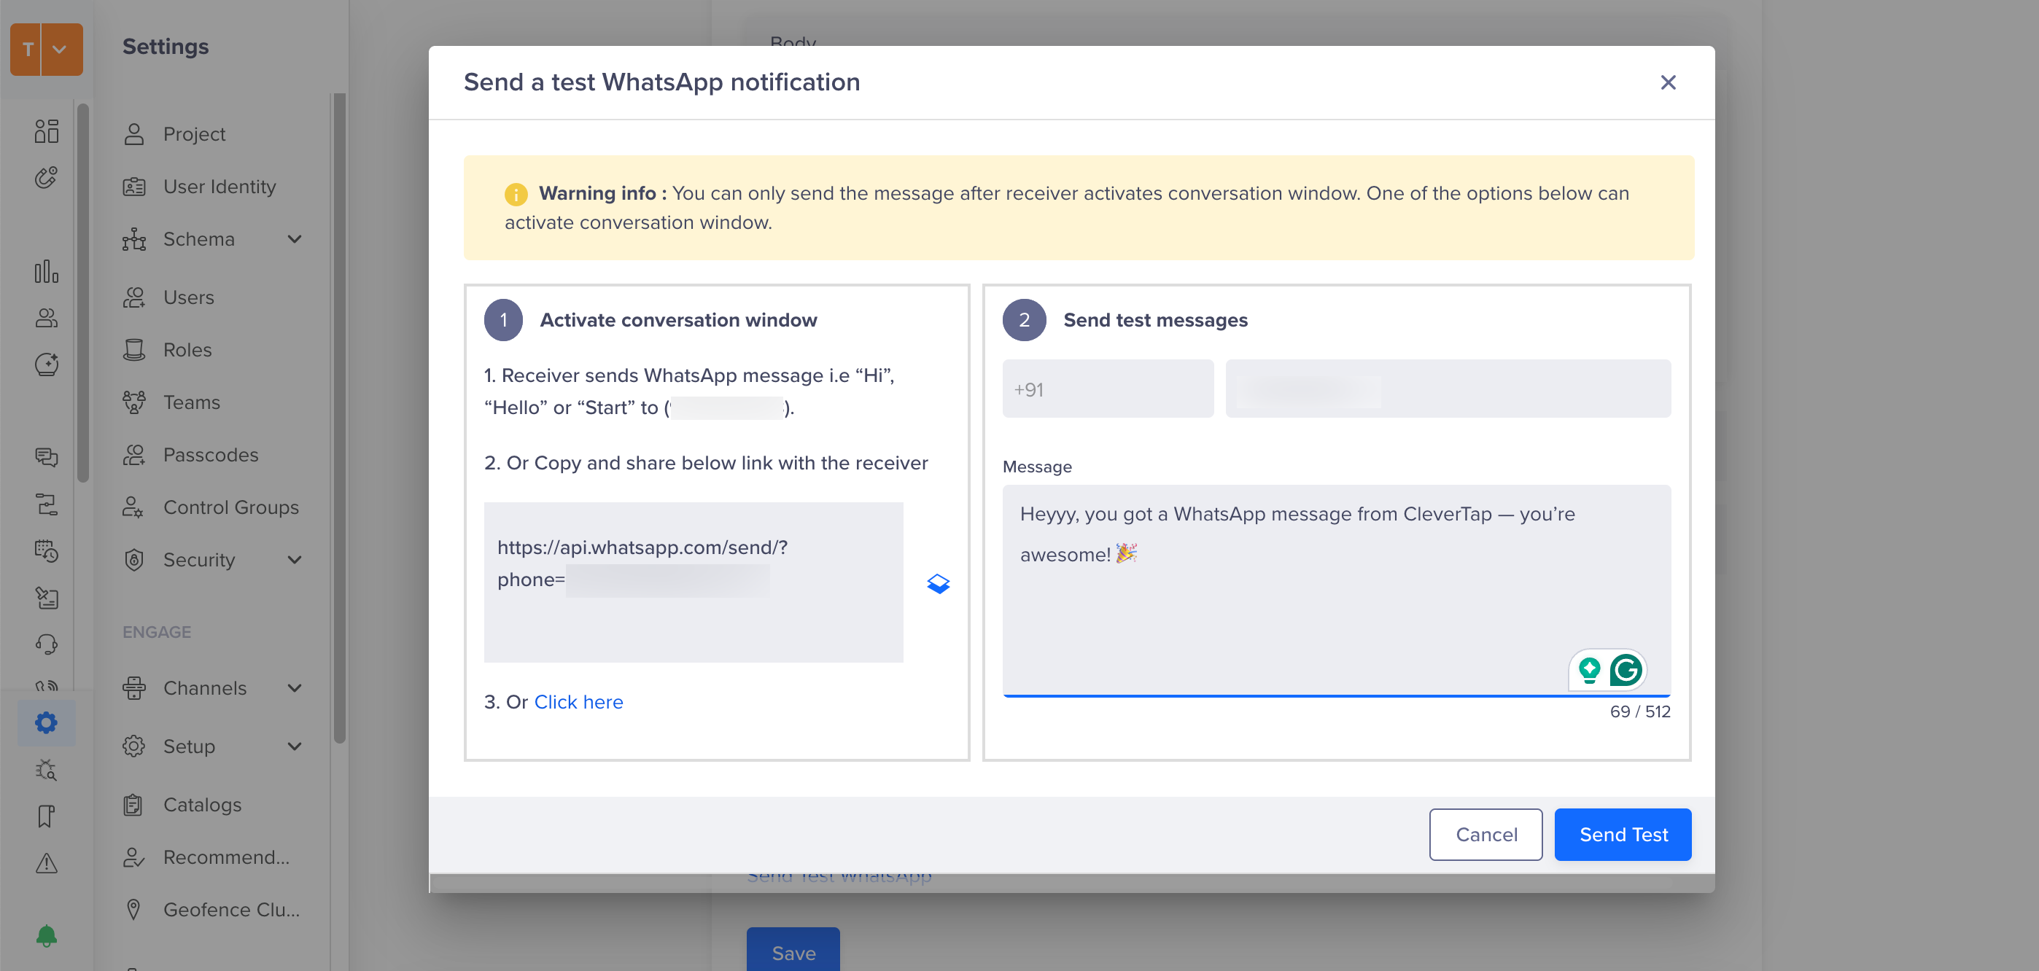
Task: Open the warning triangle sidebar icon
Action: point(47,862)
